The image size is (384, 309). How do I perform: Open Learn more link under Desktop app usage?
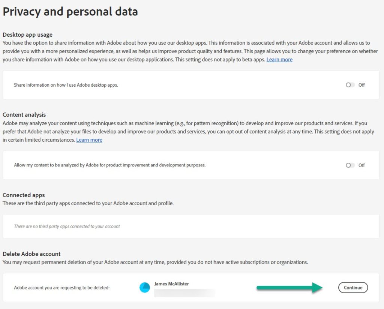[279, 60]
